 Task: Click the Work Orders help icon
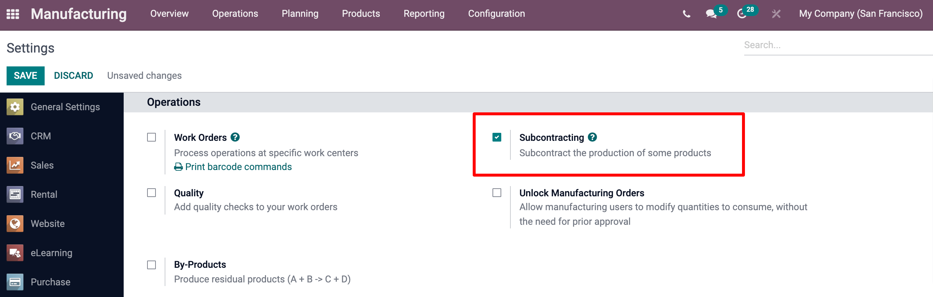235,137
